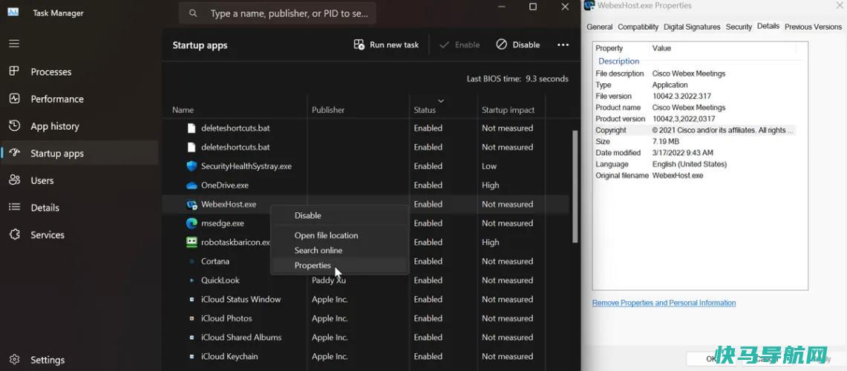
Task: Open the three-dot more options menu
Action: pos(563,45)
